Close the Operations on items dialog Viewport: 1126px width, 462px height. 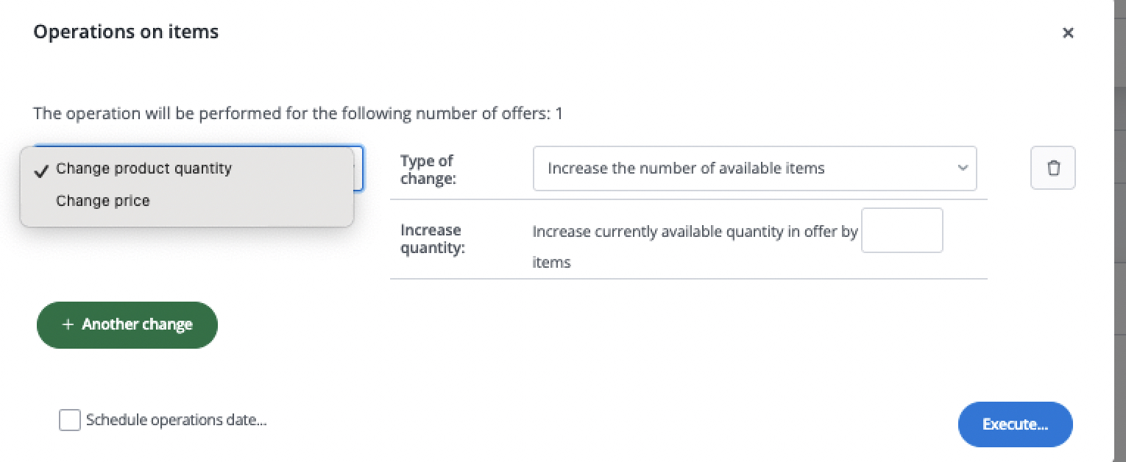coord(1068,32)
